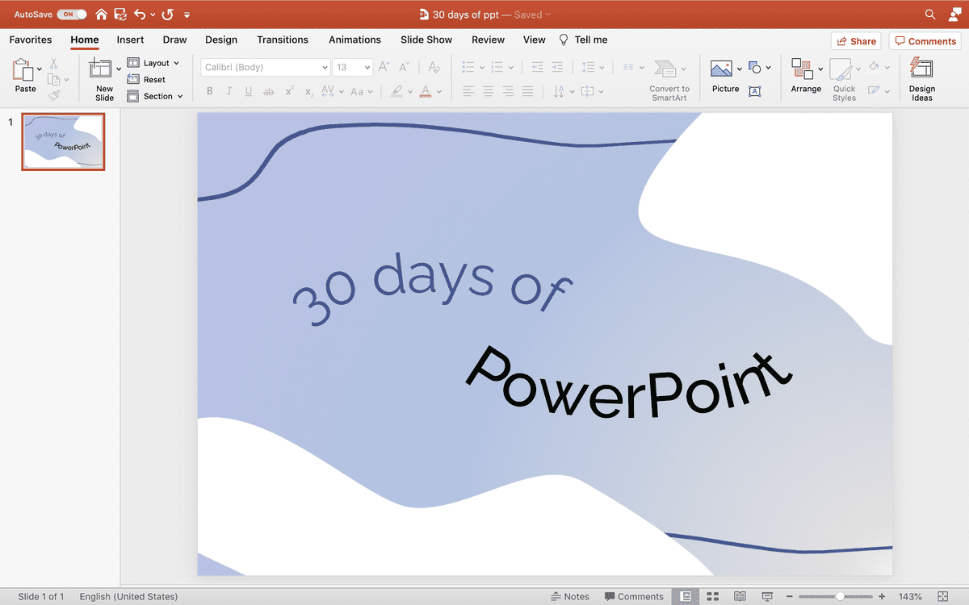
Task: Click the Bullets list icon
Action: coord(468,67)
